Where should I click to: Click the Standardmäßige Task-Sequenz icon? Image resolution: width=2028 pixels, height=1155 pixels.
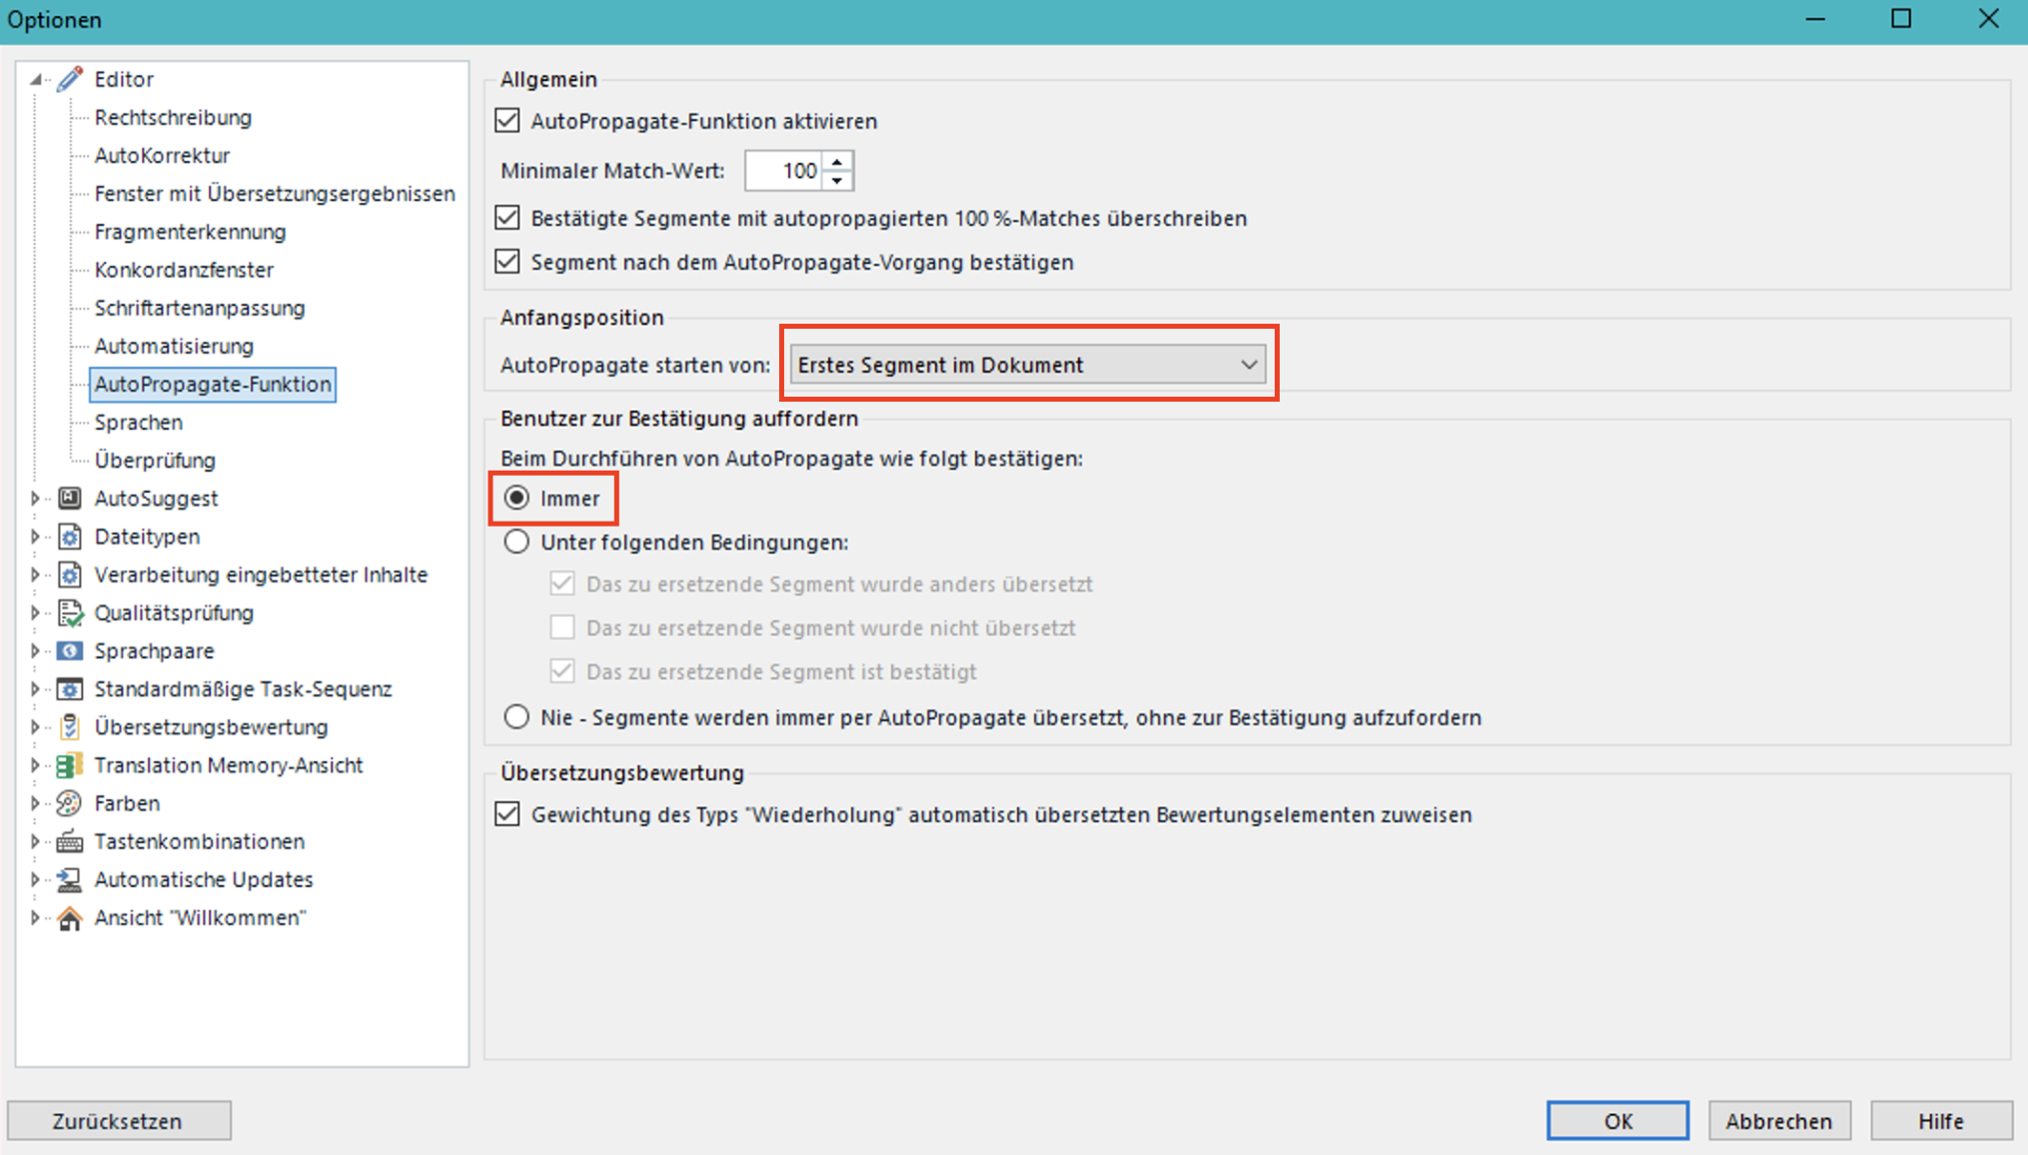[x=69, y=689]
